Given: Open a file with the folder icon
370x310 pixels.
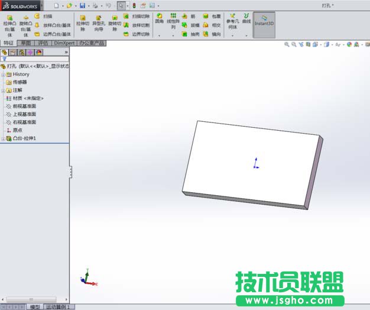Looking at the screenshot, I should click(69, 6).
